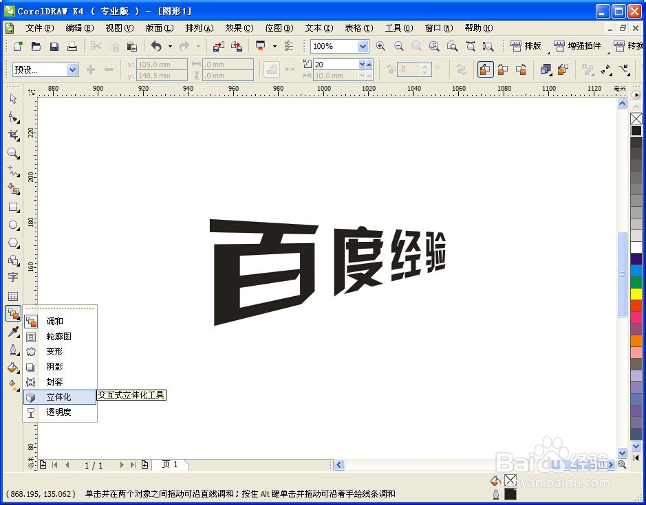
Task: Select the Outline pen tool
Action: (x=13, y=350)
